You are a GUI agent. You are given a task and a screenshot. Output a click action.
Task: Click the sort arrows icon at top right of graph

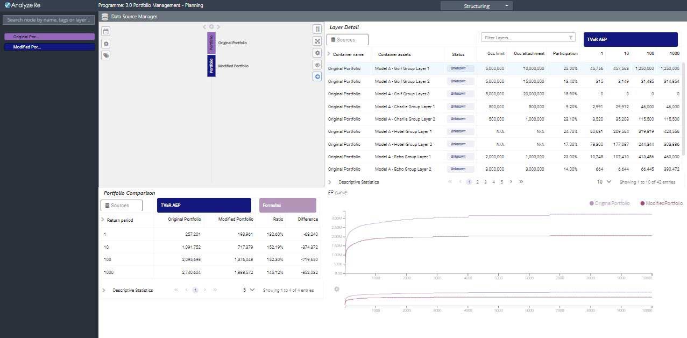(x=317, y=29)
